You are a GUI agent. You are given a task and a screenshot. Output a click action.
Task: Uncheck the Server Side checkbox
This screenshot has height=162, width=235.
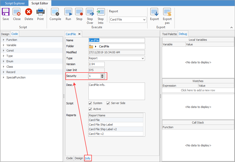(x=108, y=103)
